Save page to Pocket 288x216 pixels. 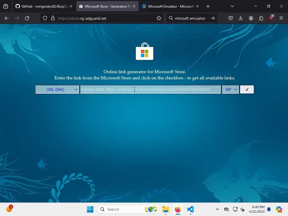tap(231, 18)
